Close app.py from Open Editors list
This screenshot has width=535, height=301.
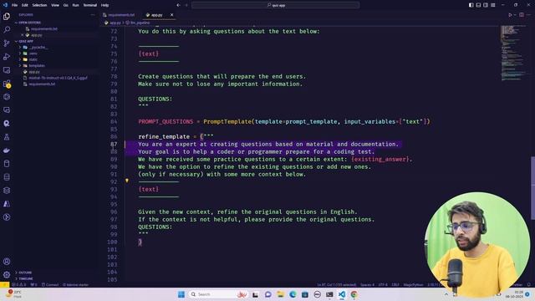23,35
